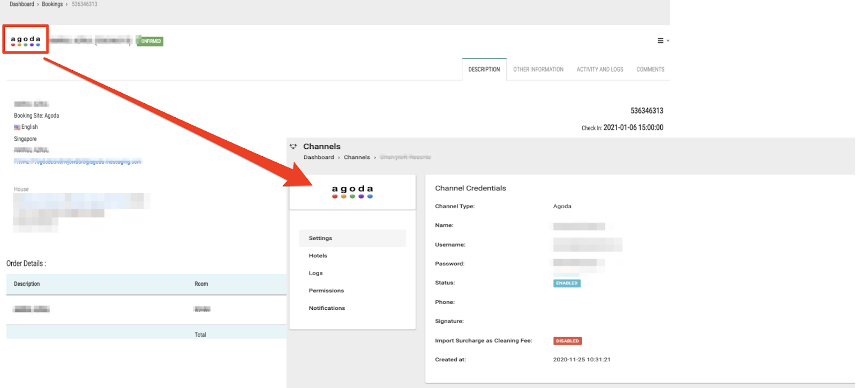Switch to the Comments tab

pyautogui.click(x=650, y=70)
